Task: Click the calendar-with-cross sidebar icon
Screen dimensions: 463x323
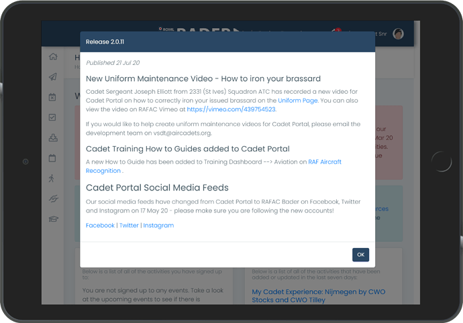Action: pyautogui.click(x=52, y=97)
